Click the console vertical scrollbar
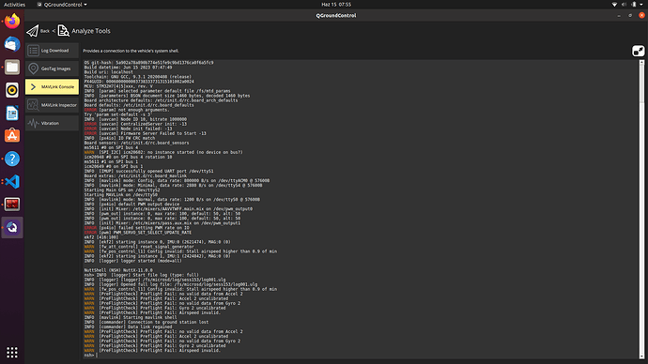648x364 pixels. coord(641,209)
